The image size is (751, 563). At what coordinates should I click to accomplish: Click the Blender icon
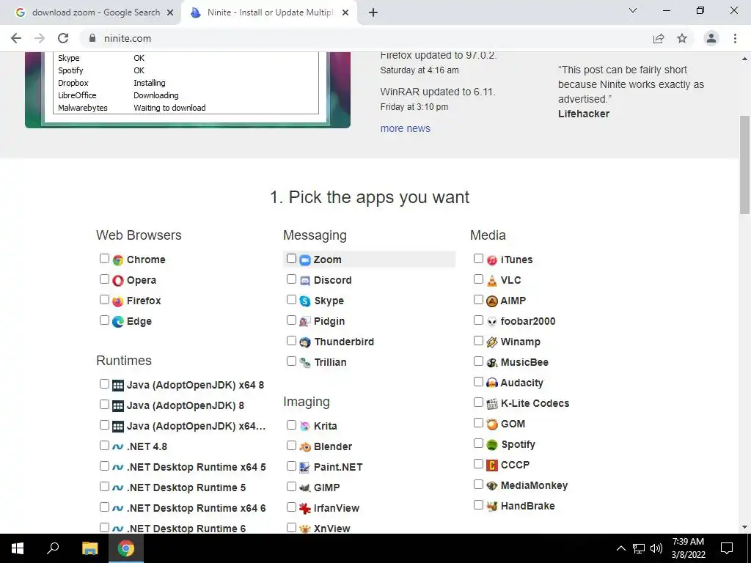pyautogui.click(x=305, y=446)
